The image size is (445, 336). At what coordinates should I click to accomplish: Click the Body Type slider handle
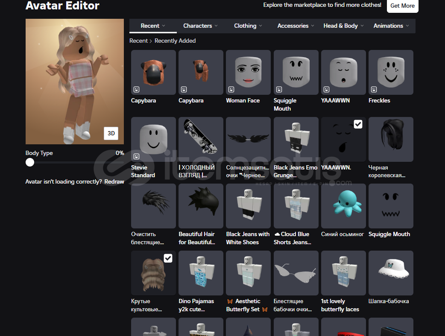pos(30,162)
